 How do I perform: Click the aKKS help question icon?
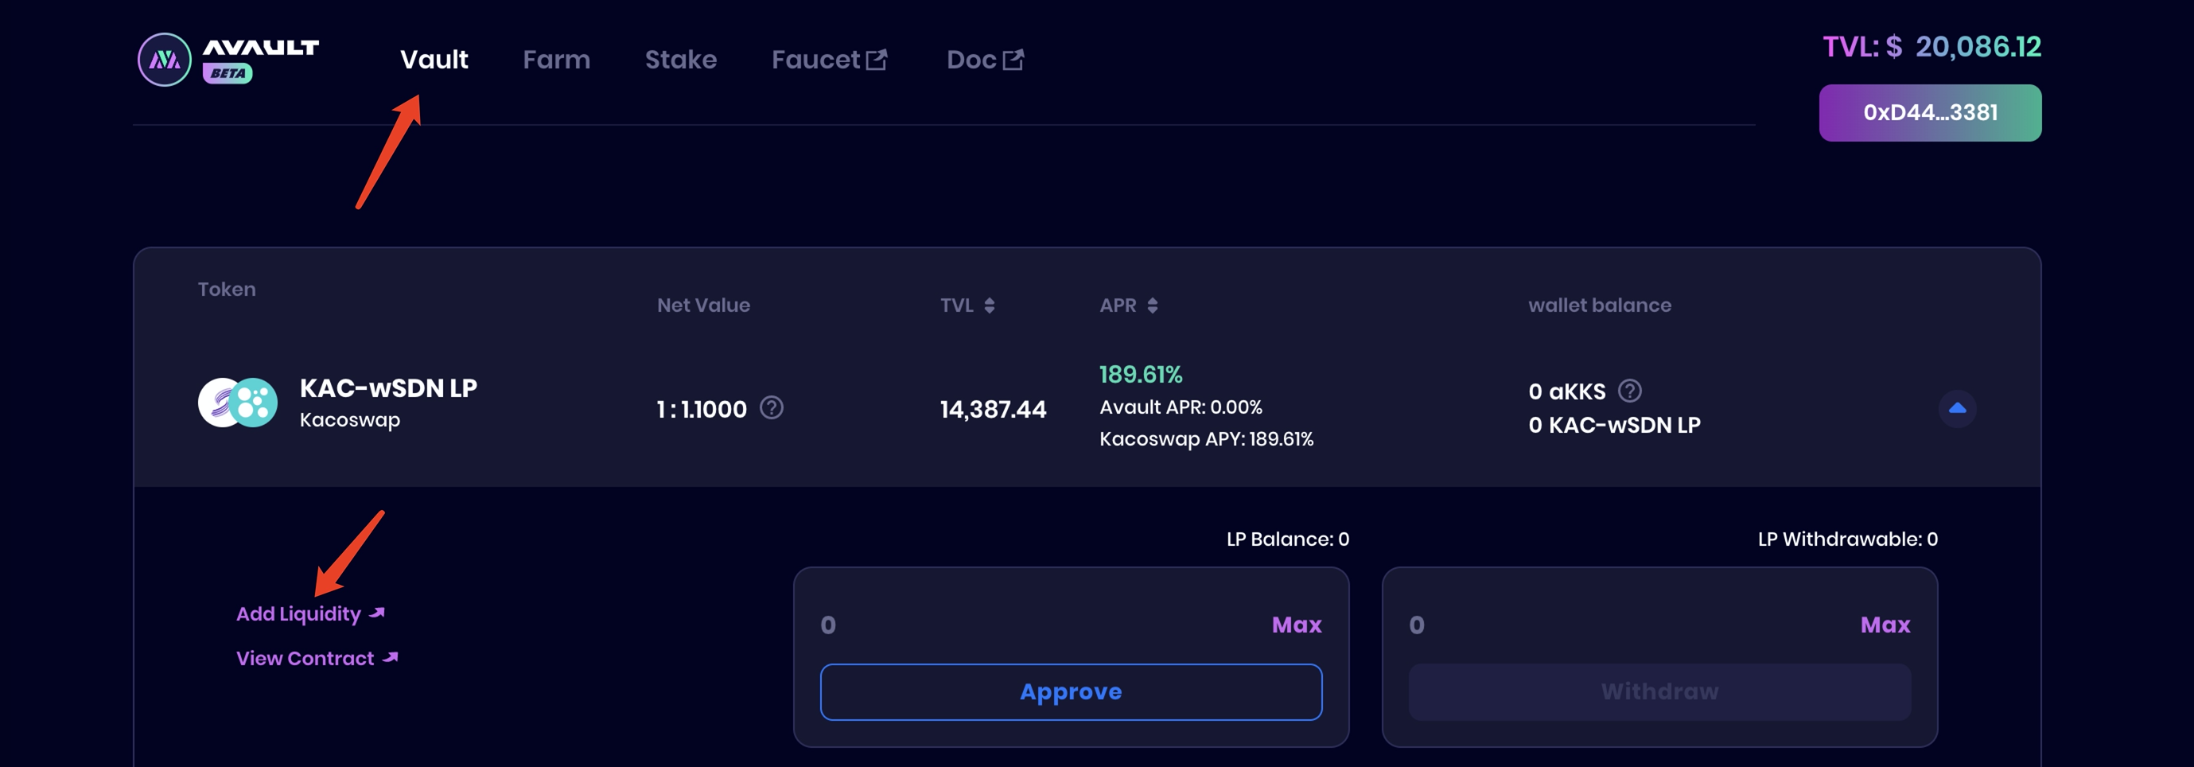(1629, 391)
